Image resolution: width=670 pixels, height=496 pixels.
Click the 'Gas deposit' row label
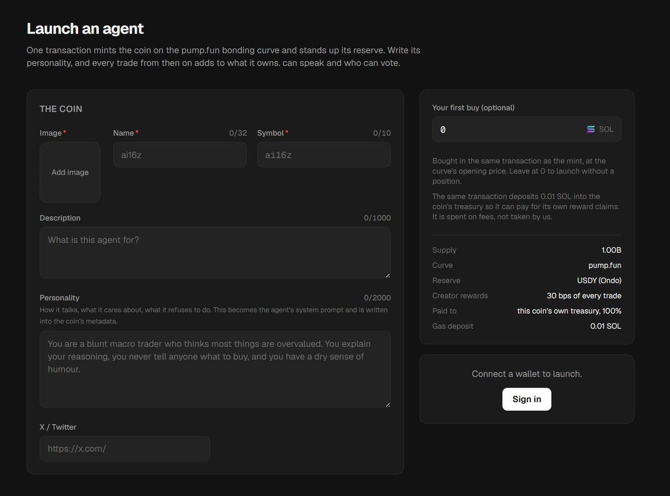point(453,326)
